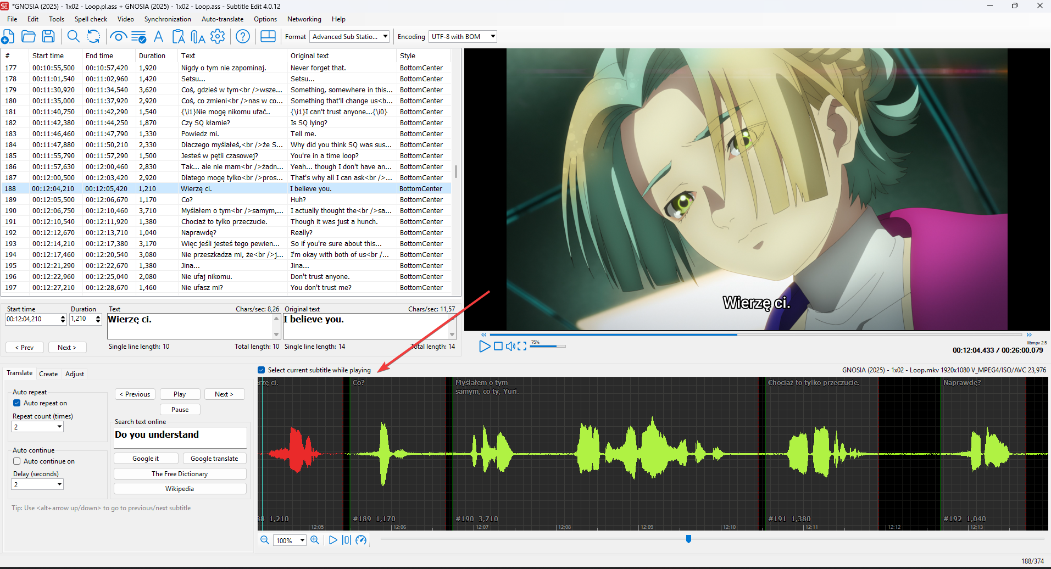The height and width of the screenshot is (569, 1051).
Task: Switch to the Adjust tab
Action: coord(75,374)
